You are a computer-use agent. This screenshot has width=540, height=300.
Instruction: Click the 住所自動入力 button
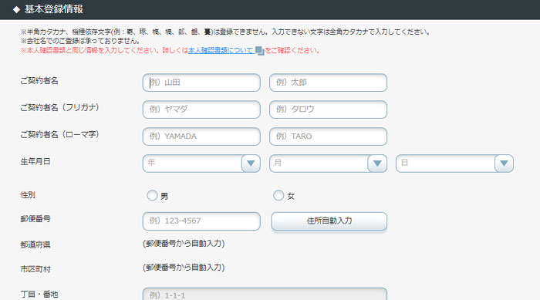tap(329, 221)
